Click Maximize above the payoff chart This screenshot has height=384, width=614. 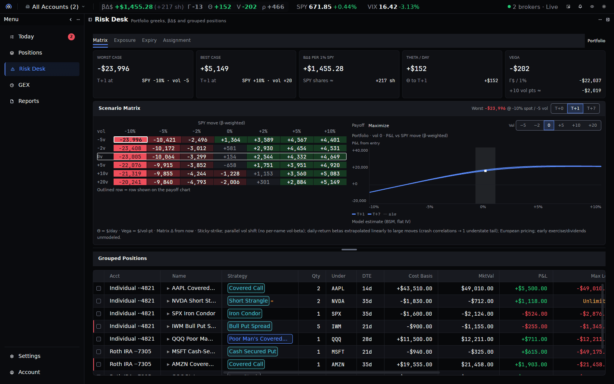pos(379,126)
